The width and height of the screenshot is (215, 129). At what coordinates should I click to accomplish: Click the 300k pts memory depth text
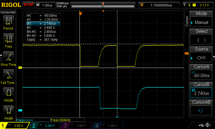pyautogui.click(x=62, y=6)
